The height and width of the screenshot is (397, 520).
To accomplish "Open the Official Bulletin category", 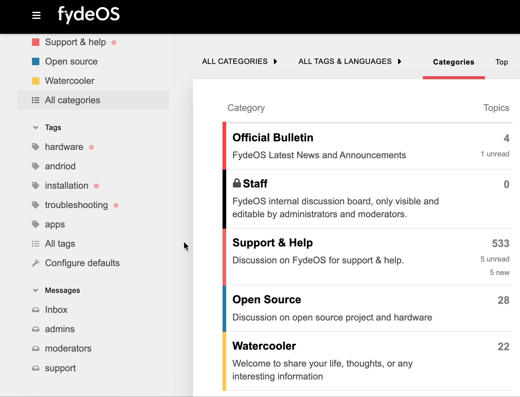I will pos(273,138).
